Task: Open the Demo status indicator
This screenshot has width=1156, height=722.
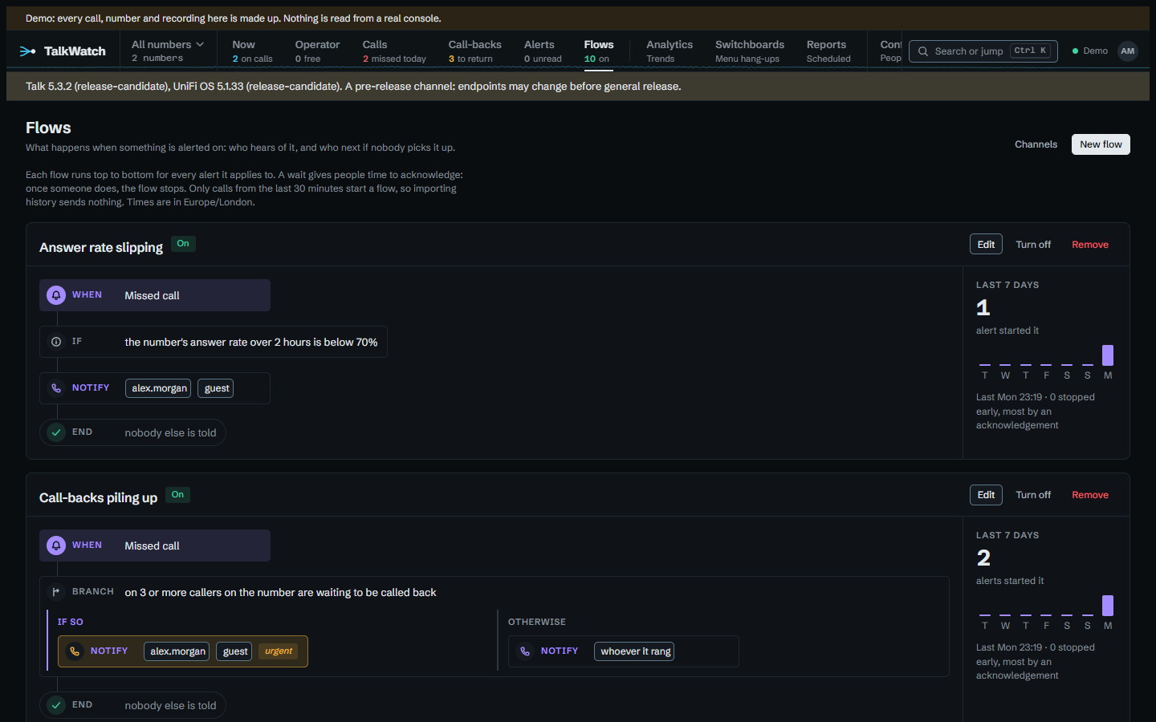Action: (x=1090, y=51)
